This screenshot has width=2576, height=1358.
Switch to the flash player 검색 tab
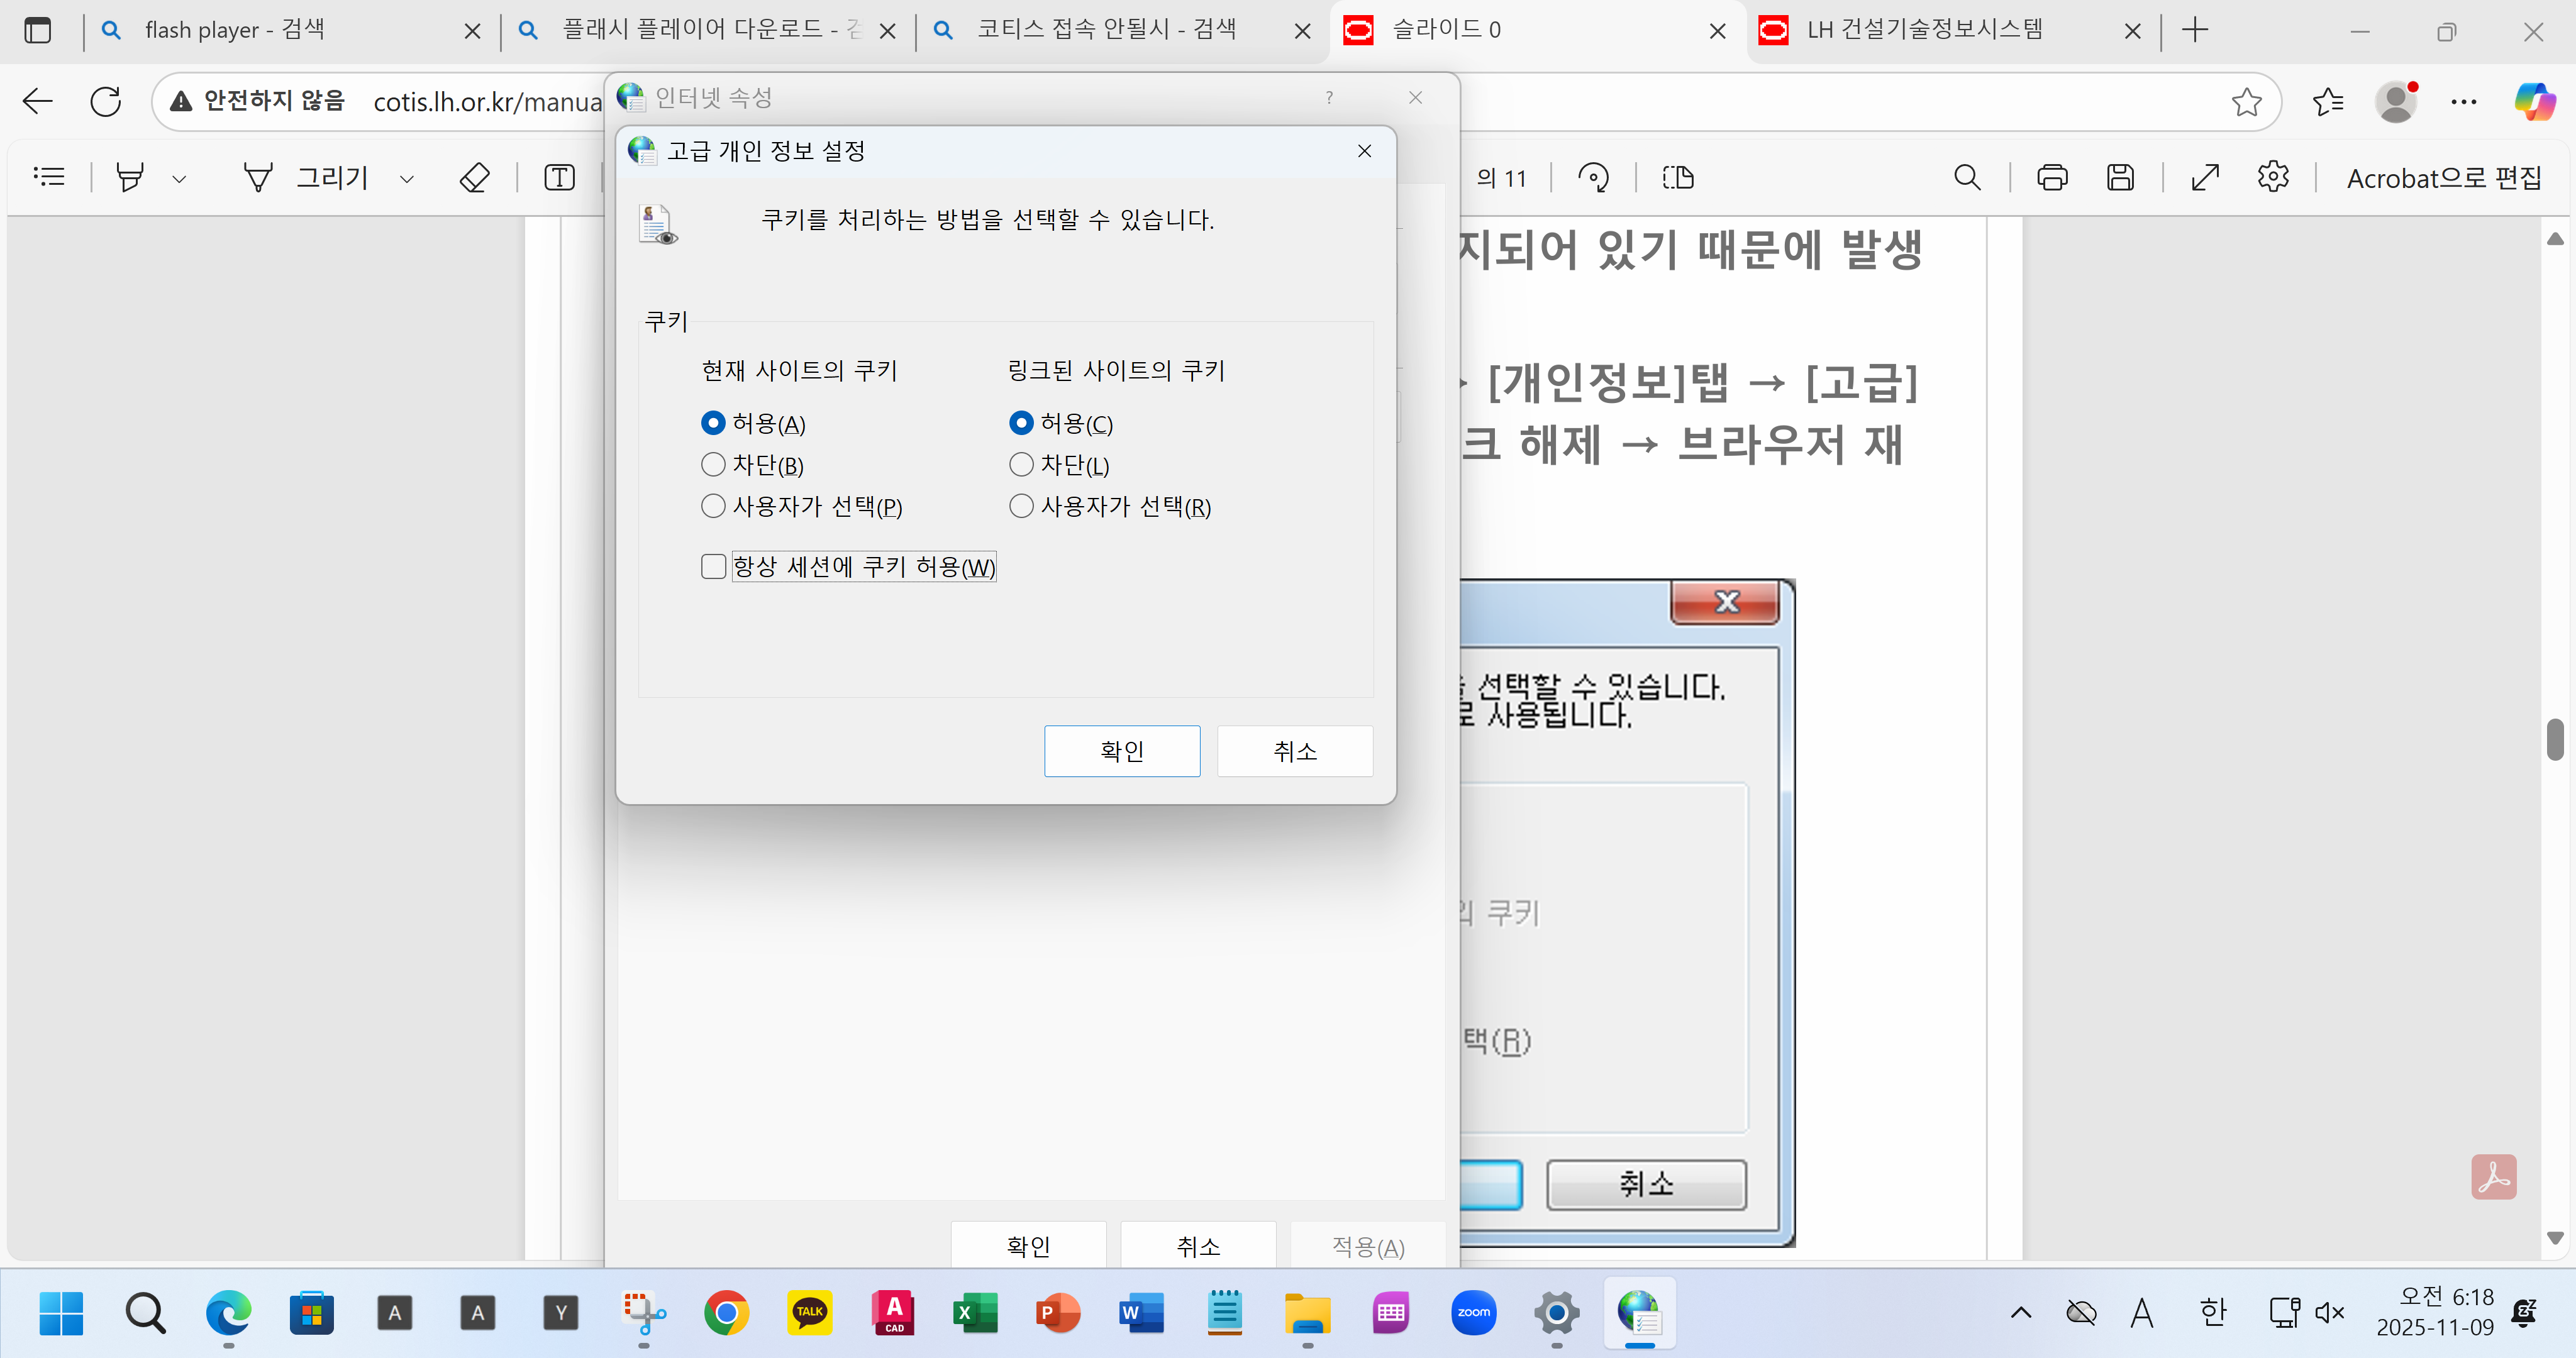tap(235, 30)
